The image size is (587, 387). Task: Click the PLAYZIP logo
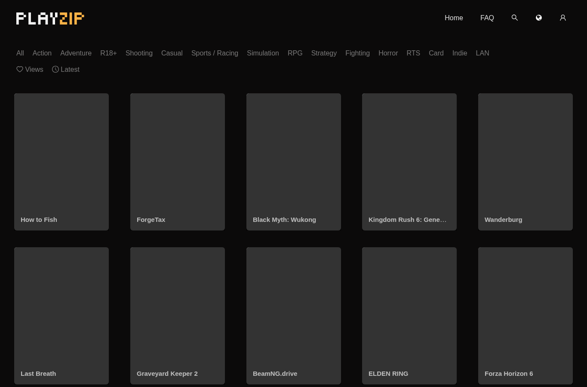click(x=50, y=18)
